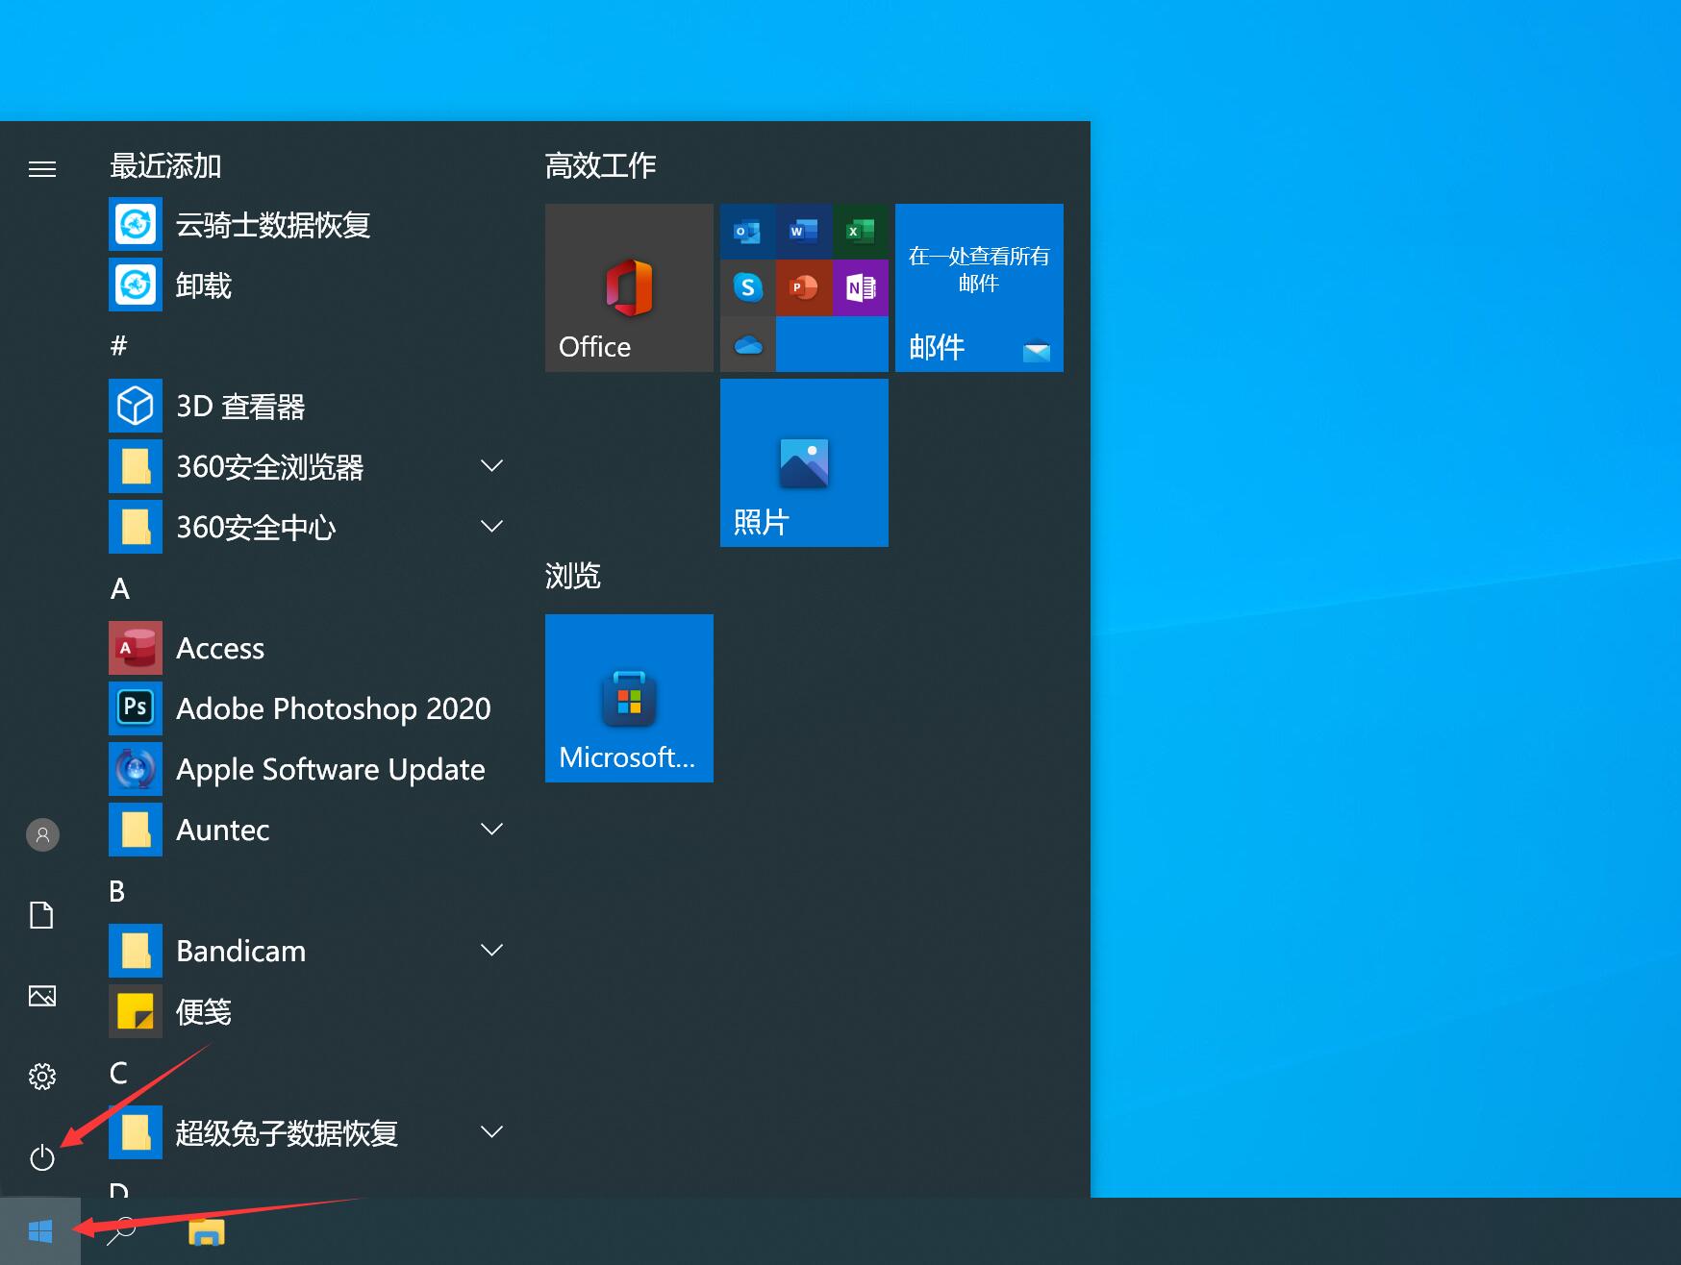Click the # letter index header
Screen dimensions: 1681x1265
pos(119,346)
